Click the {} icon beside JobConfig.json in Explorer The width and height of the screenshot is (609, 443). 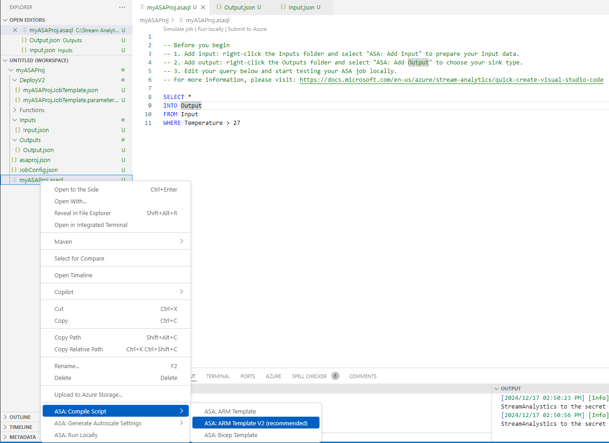point(15,170)
